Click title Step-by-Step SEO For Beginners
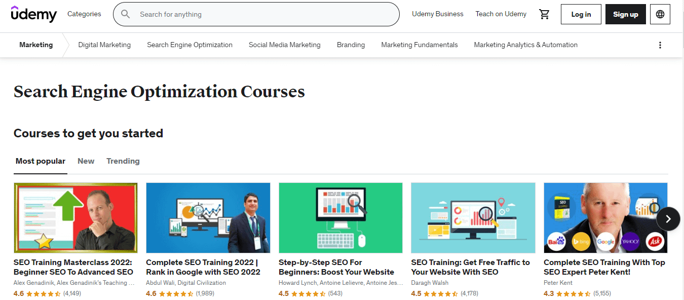684x300 pixels. [336, 267]
